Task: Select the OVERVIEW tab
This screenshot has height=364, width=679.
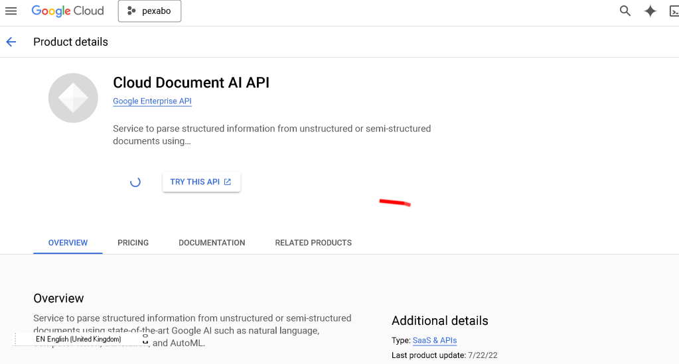Action: click(x=68, y=243)
